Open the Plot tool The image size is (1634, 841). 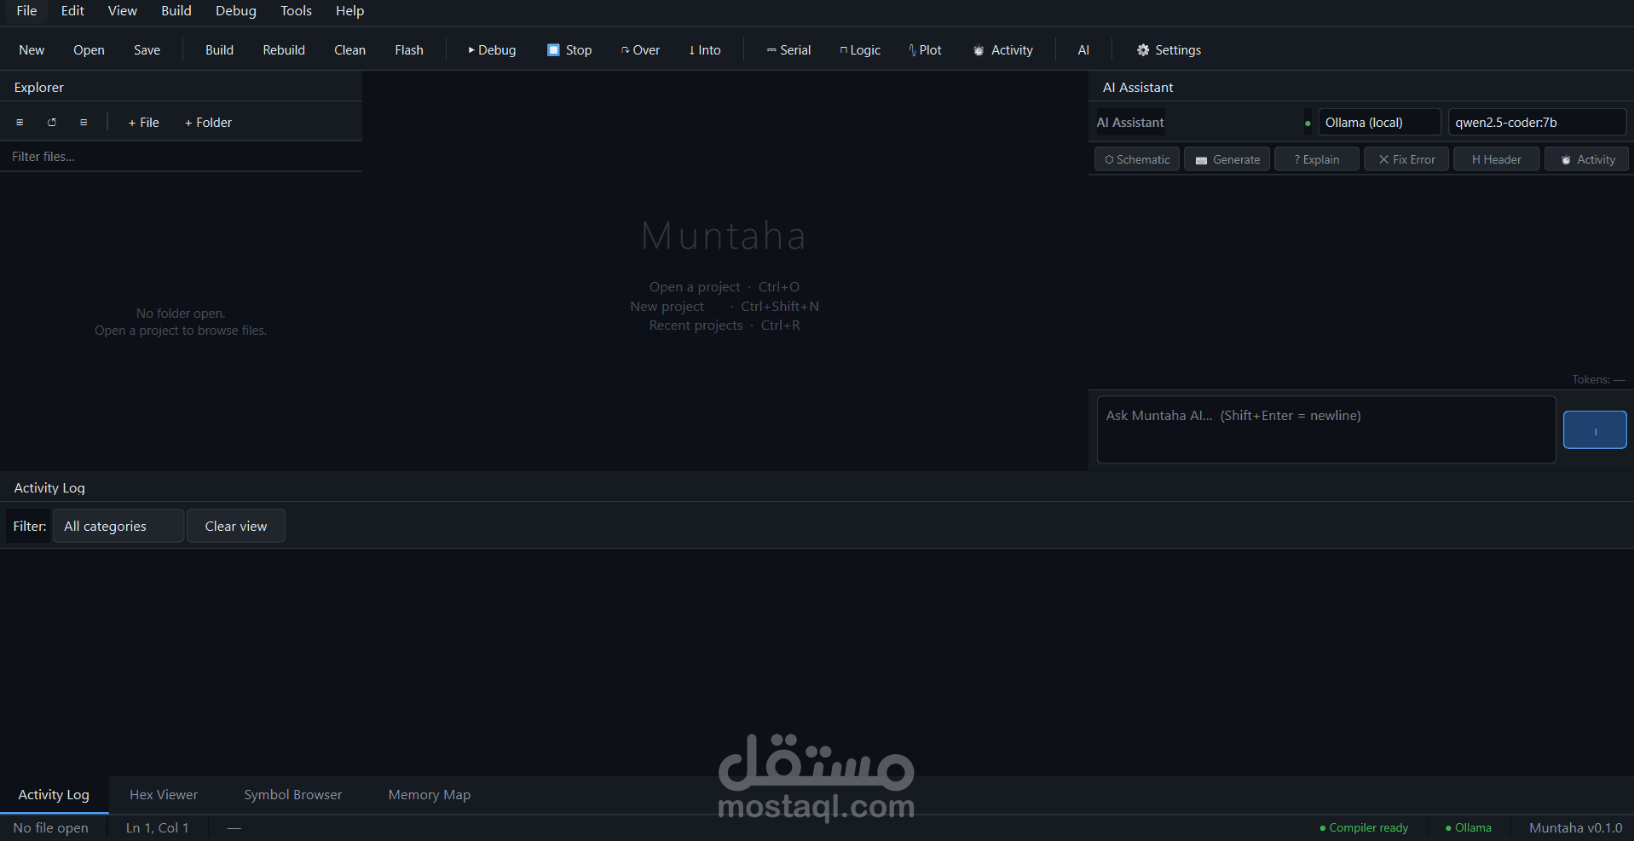[925, 50]
